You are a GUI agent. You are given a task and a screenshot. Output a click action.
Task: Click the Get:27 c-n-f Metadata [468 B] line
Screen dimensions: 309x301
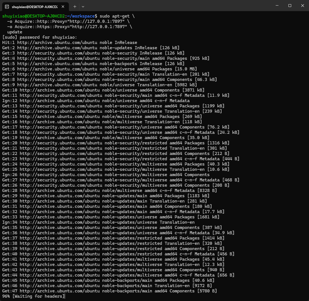[120, 180]
